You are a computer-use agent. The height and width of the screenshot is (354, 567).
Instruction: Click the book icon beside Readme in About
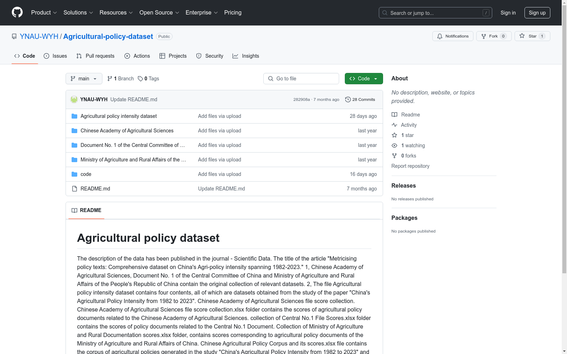(x=394, y=115)
